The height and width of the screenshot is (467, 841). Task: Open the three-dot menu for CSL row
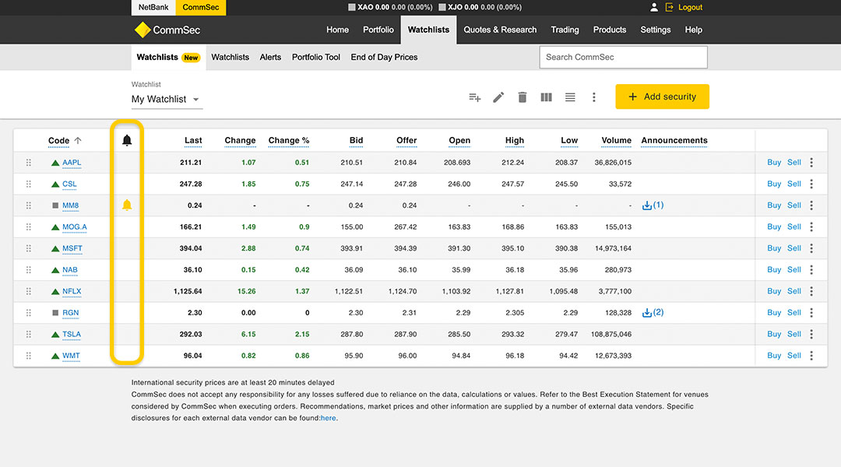point(811,184)
